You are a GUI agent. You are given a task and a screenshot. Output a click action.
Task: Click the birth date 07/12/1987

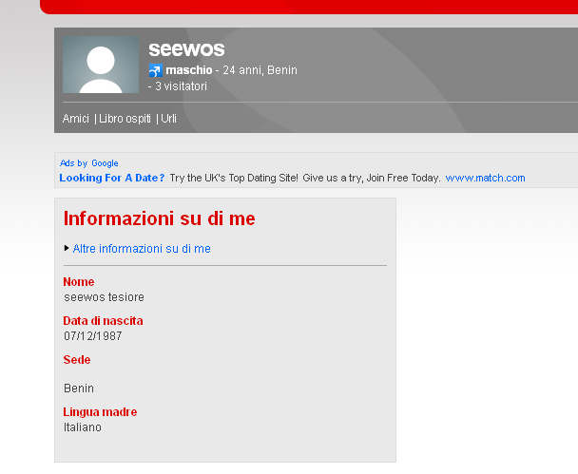click(92, 336)
